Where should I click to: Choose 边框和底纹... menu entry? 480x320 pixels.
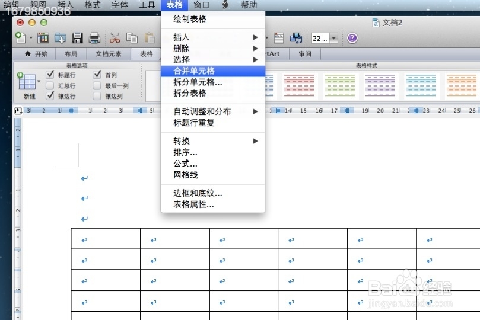(213, 193)
